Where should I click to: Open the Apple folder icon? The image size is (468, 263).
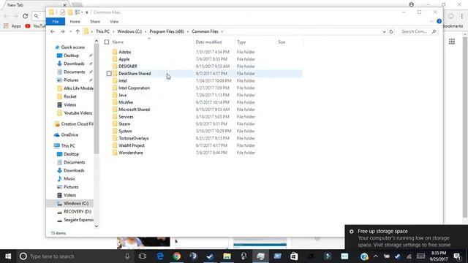(115, 59)
